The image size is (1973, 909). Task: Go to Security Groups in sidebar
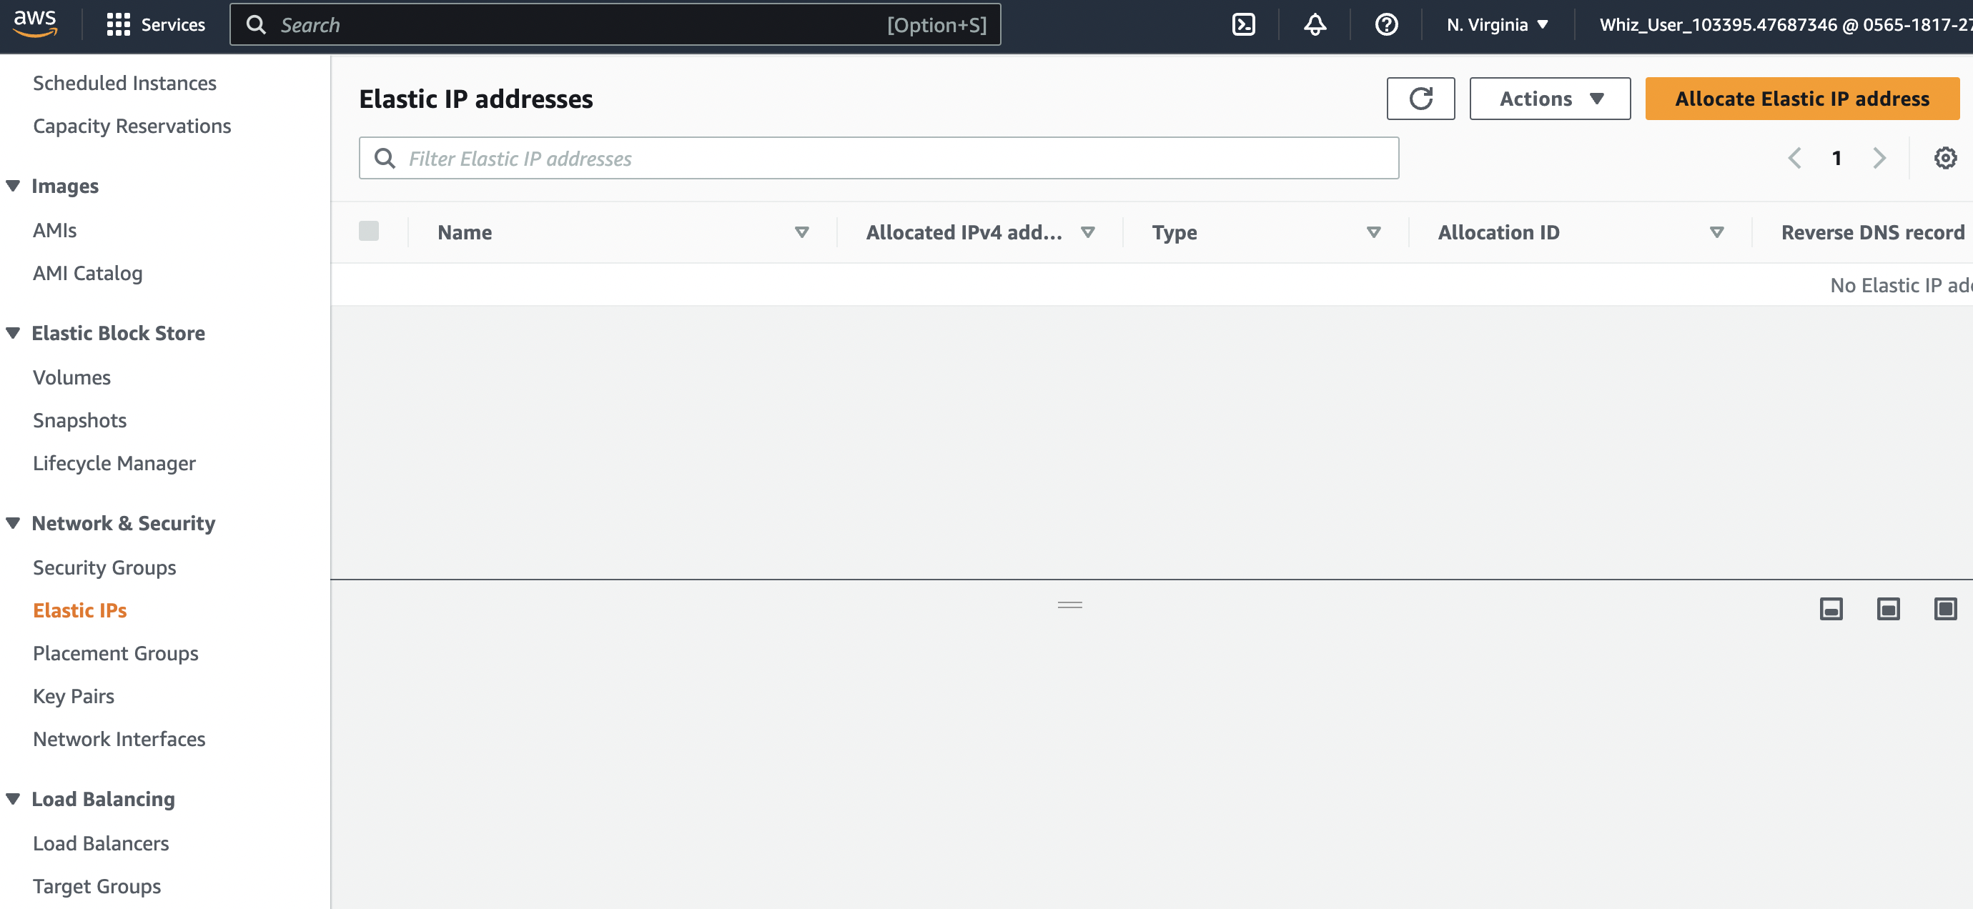[104, 567]
